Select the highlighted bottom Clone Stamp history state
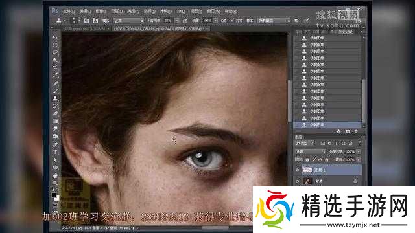The image size is (415, 233). click(327, 125)
